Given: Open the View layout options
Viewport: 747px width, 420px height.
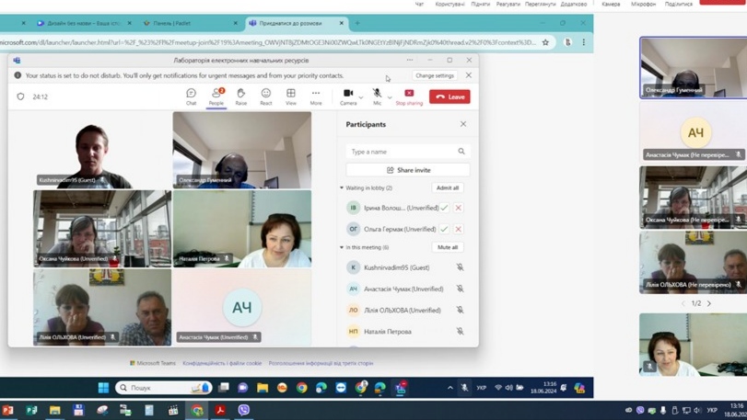Looking at the screenshot, I should tap(290, 96).
